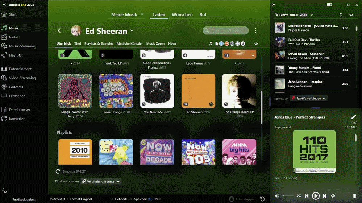Open The Orange Room EP album
The width and height of the screenshot is (362, 203).
click(x=239, y=91)
